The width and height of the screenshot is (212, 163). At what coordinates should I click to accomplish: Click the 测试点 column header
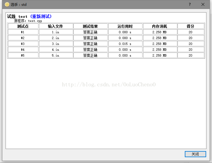(x=23, y=26)
